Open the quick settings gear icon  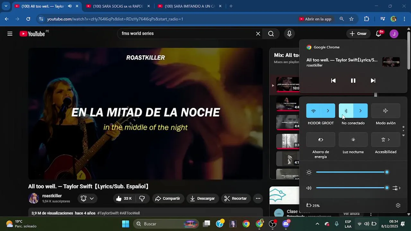pyautogui.click(x=398, y=205)
